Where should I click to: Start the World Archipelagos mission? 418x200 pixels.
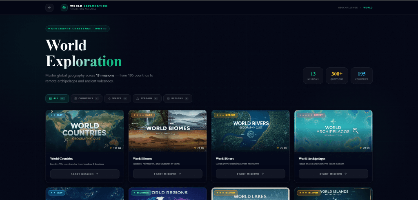tap(333, 174)
